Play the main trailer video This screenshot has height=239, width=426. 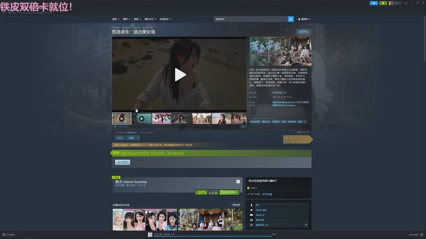point(180,75)
